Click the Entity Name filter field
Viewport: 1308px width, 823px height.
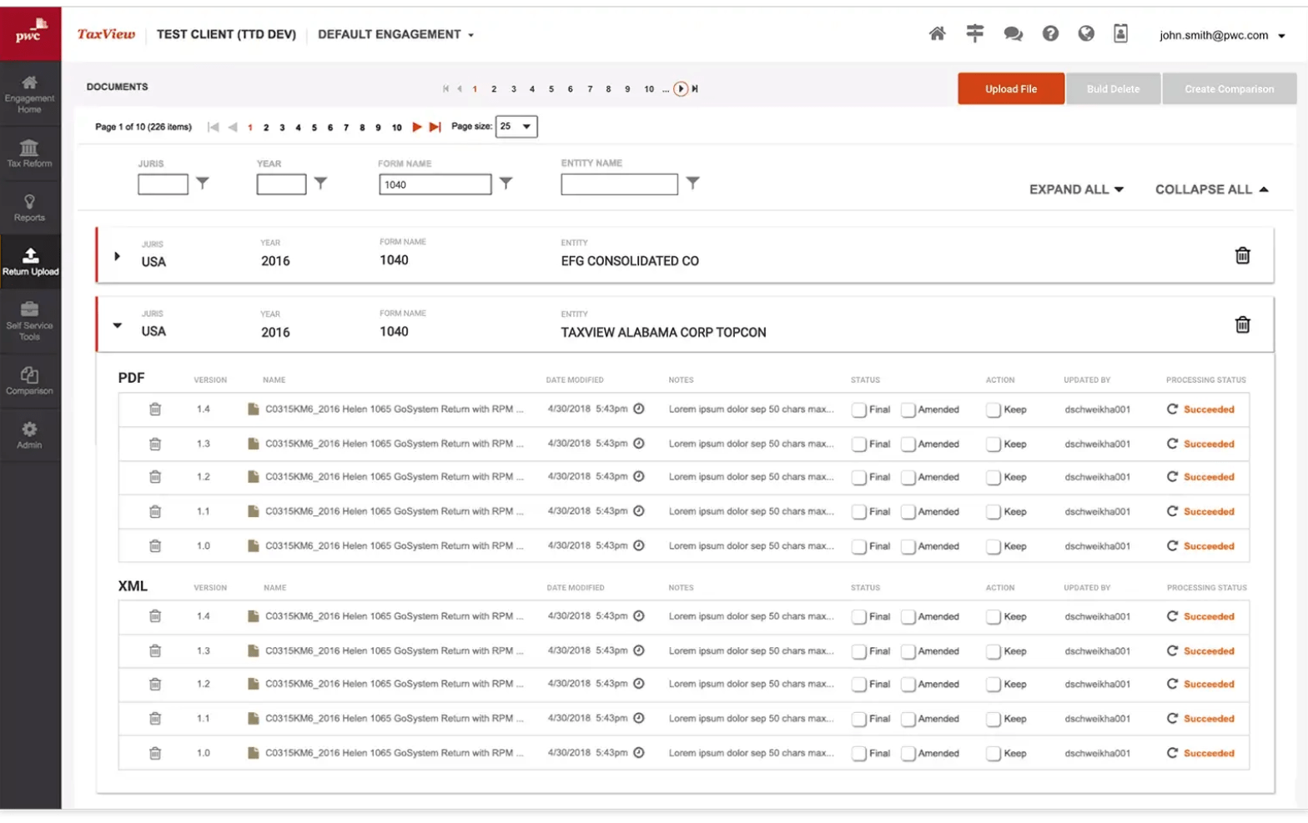[x=619, y=184]
